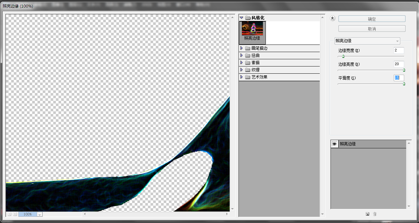This screenshot has width=419, height=223.
Task: Click the new effect layer icon
Action: tap(367, 214)
